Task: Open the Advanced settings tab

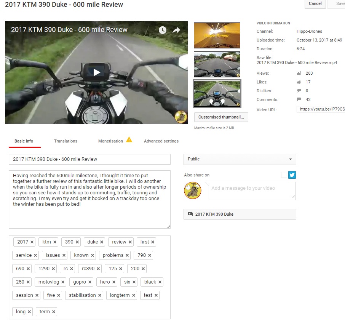Action: [x=161, y=141]
